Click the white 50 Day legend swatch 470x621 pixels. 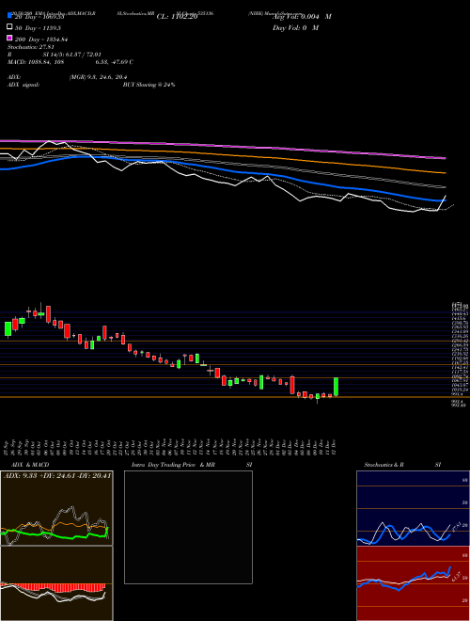(x=10, y=27)
